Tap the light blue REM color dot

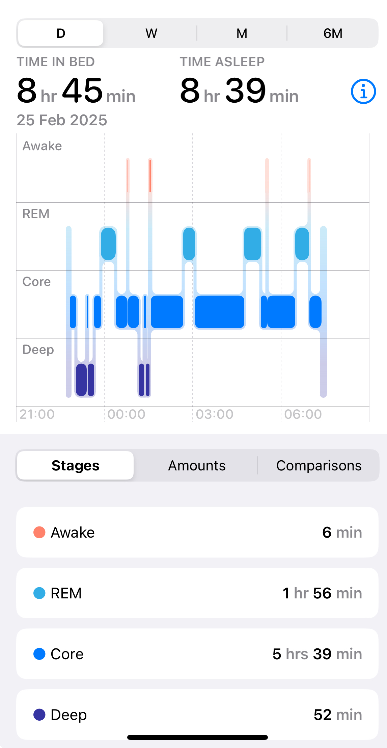pyautogui.click(x=39, y=593)
